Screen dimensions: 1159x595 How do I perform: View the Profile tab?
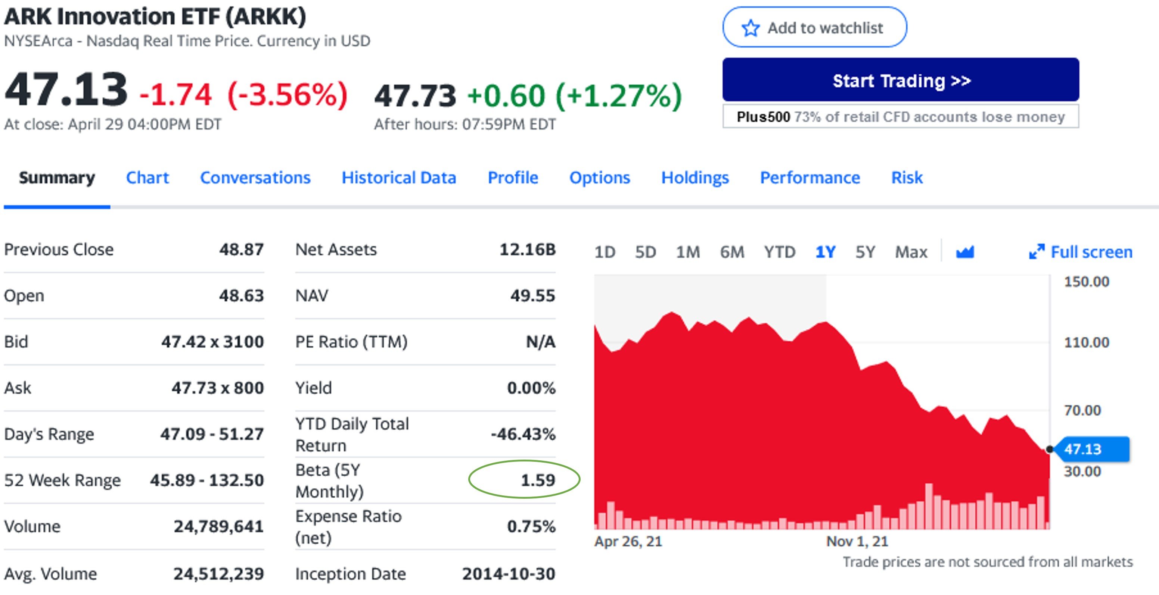click(x=513, y=178)
